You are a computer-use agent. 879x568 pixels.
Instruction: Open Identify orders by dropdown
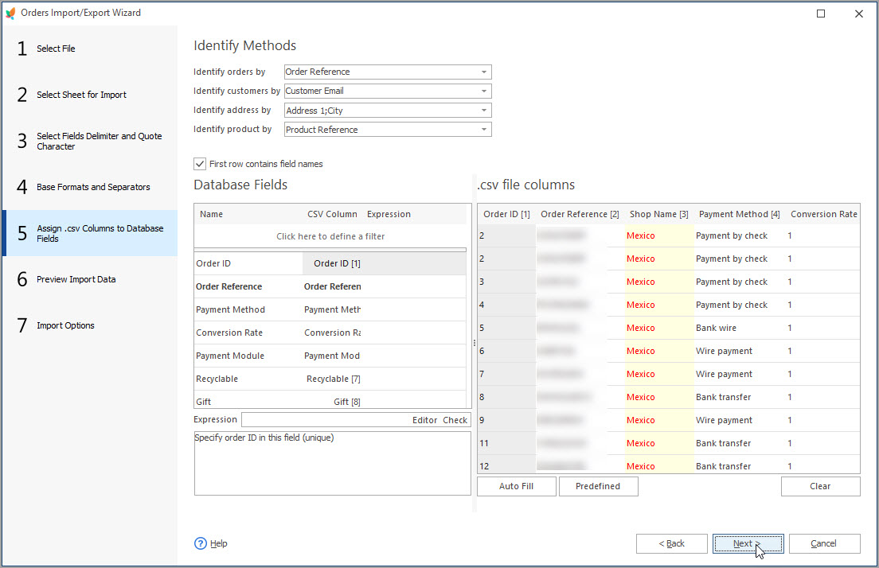(x=484, y=72)
